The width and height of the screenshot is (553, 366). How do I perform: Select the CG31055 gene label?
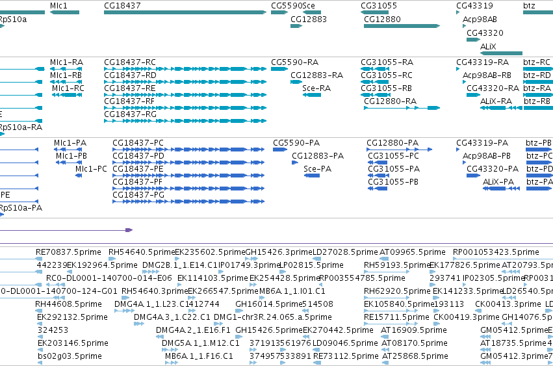pyautogui.click(x=379, y=6)
